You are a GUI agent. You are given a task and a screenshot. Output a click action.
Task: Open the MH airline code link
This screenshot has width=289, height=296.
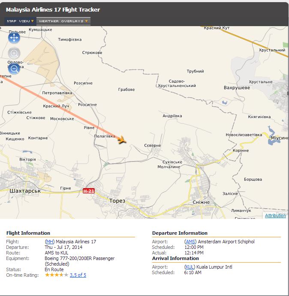tap(50, 242)
